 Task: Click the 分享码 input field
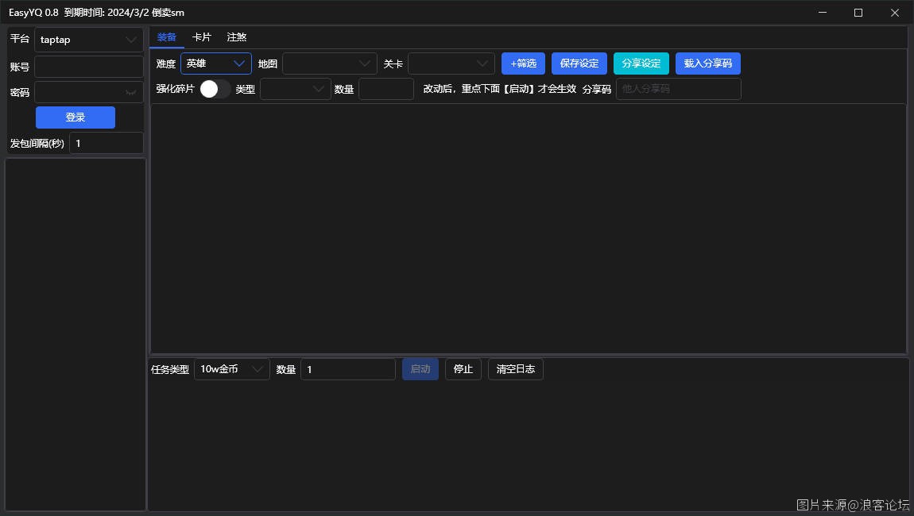click(678, 89)
